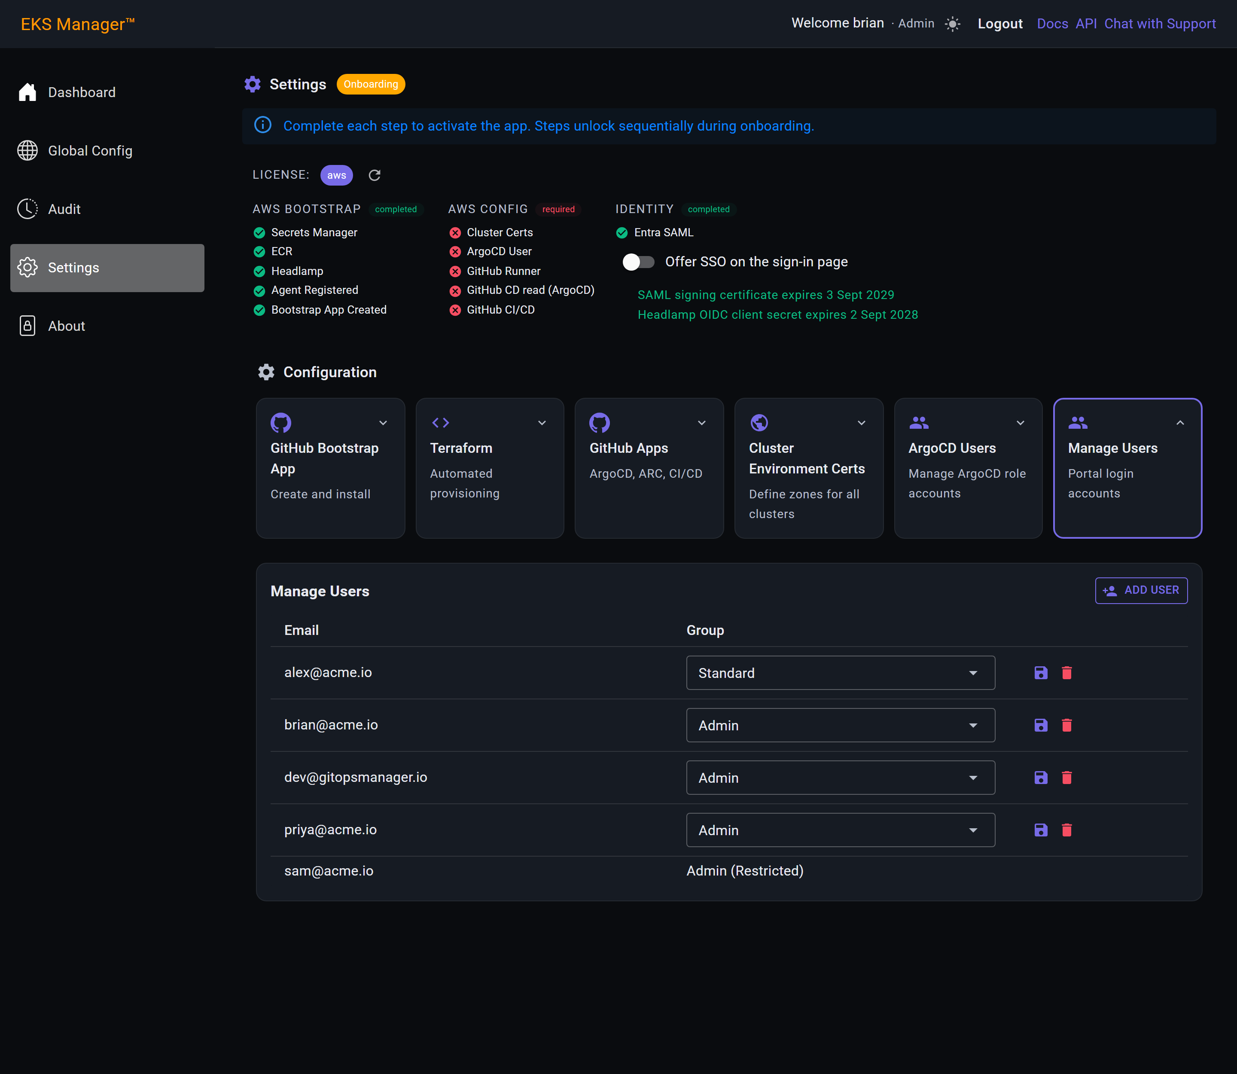The image size is (1237, 1074).
Task: Click the Global Config globe icon
Action: 27,150
